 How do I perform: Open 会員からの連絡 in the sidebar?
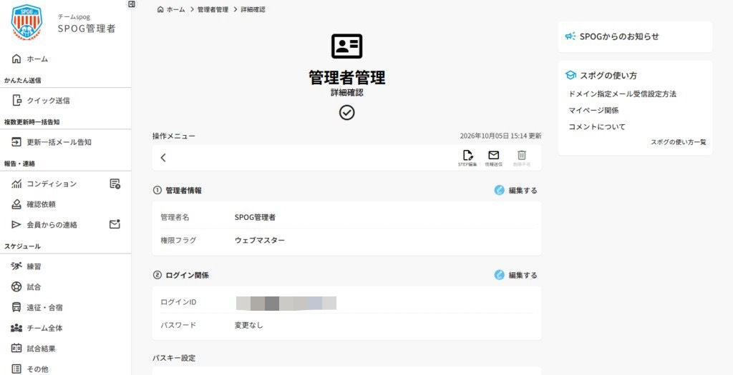[x=52, y=225]
